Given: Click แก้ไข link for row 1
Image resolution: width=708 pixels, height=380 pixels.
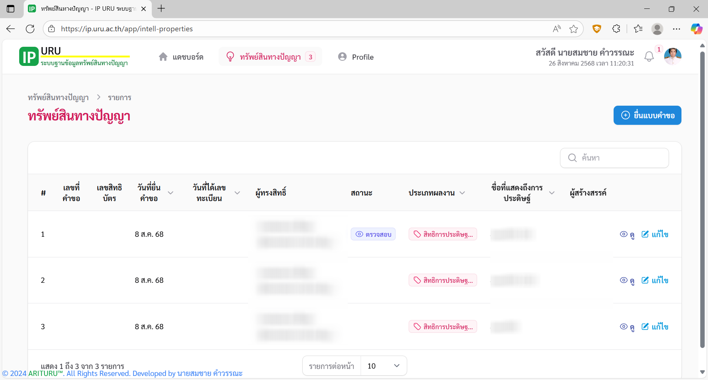Looking at the screenshot, I should point(655,234).
